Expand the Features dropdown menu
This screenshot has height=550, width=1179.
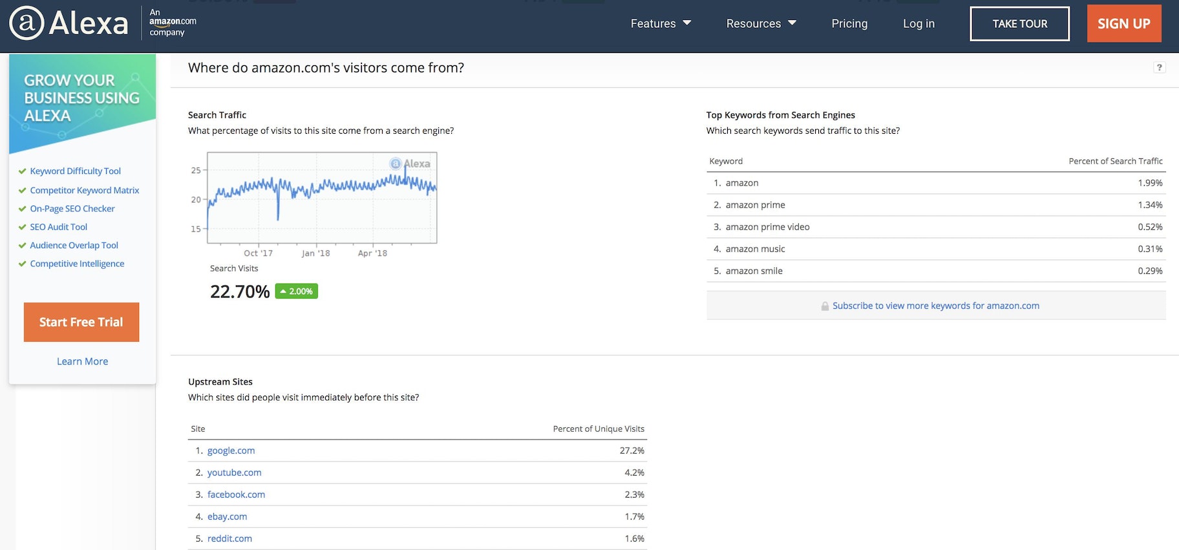point(660,24)
